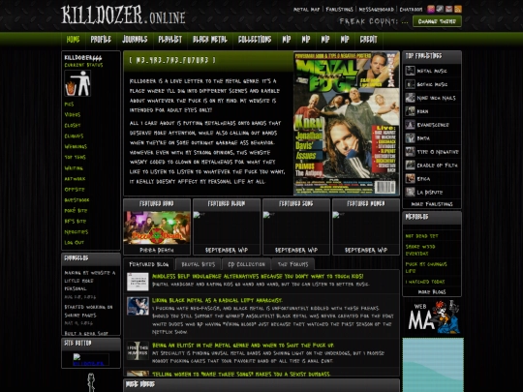Click the grey Steam icon in the header
Screen dimensions: 523x392
[x=440, y=9]
